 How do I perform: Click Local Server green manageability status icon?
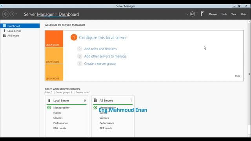[x=49, y=108]
